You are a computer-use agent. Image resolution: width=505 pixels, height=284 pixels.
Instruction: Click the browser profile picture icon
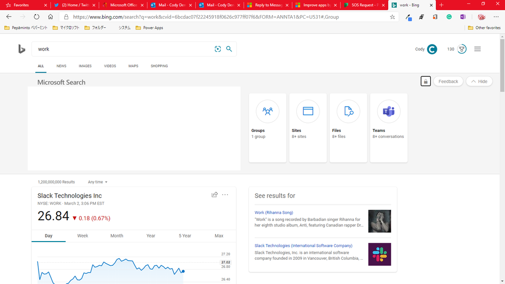[x=481, y=17]
